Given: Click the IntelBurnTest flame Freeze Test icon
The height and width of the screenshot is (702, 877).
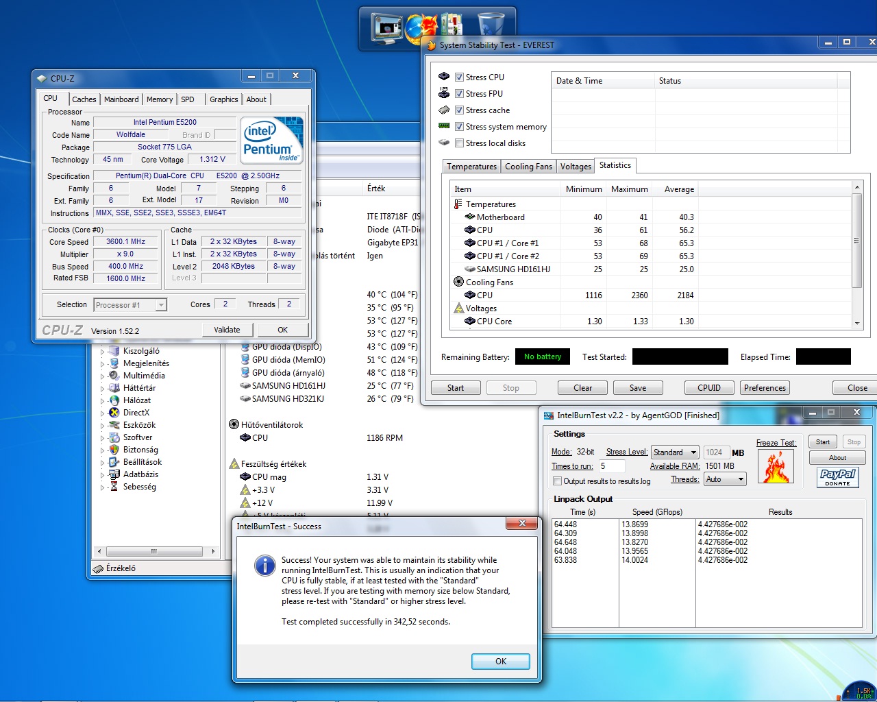Looking at the screenshot, I should pyautogui.click(x=776, y=466).
